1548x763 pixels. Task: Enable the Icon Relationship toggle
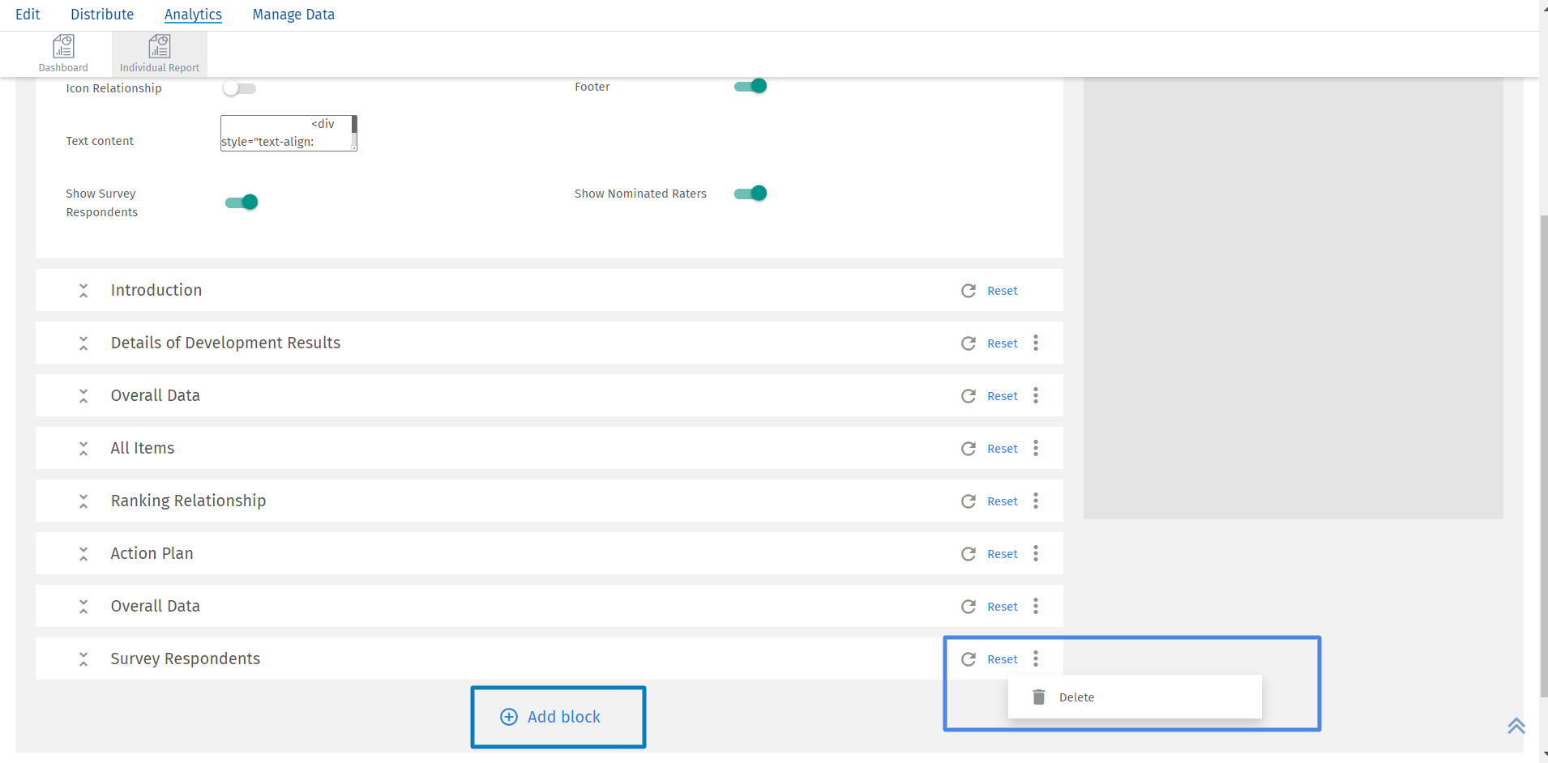pyautogui.click(x=239, y=88)
